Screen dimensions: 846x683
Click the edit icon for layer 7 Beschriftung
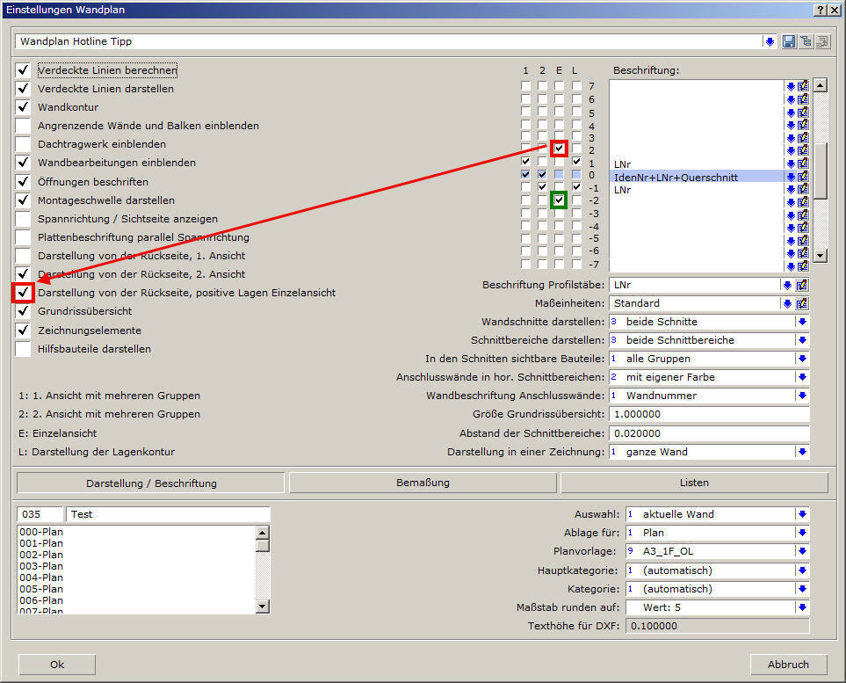coord(803,86)
